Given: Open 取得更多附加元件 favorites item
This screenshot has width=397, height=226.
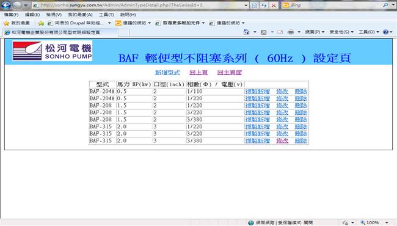Looking at the screenshot, I should (x=178, y=23).
